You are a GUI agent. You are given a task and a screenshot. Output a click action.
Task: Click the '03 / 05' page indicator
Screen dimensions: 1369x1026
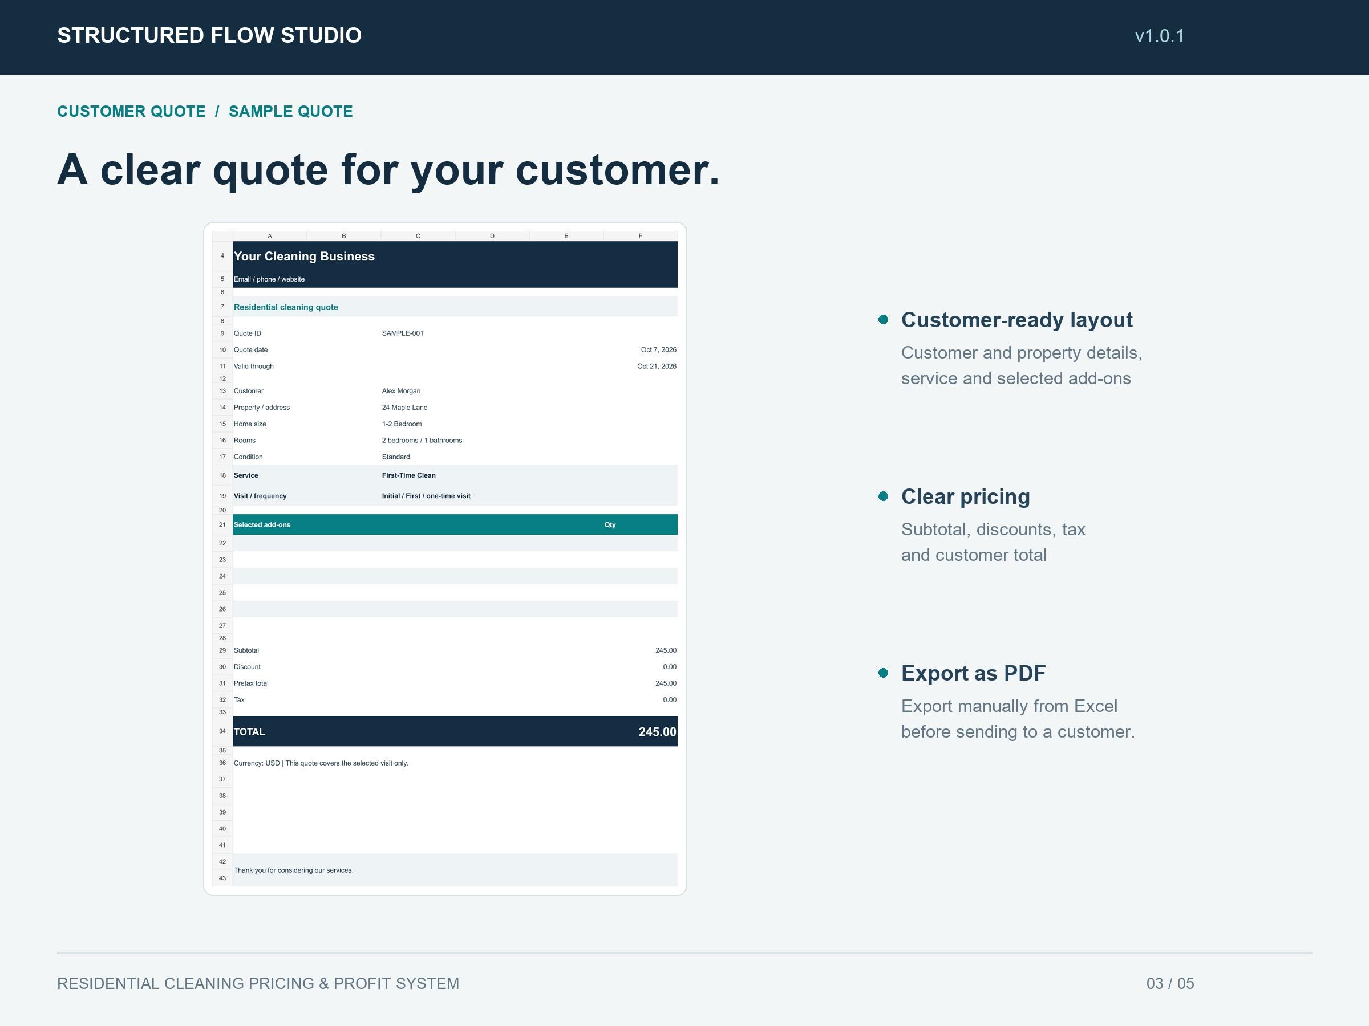point(1170,983)
